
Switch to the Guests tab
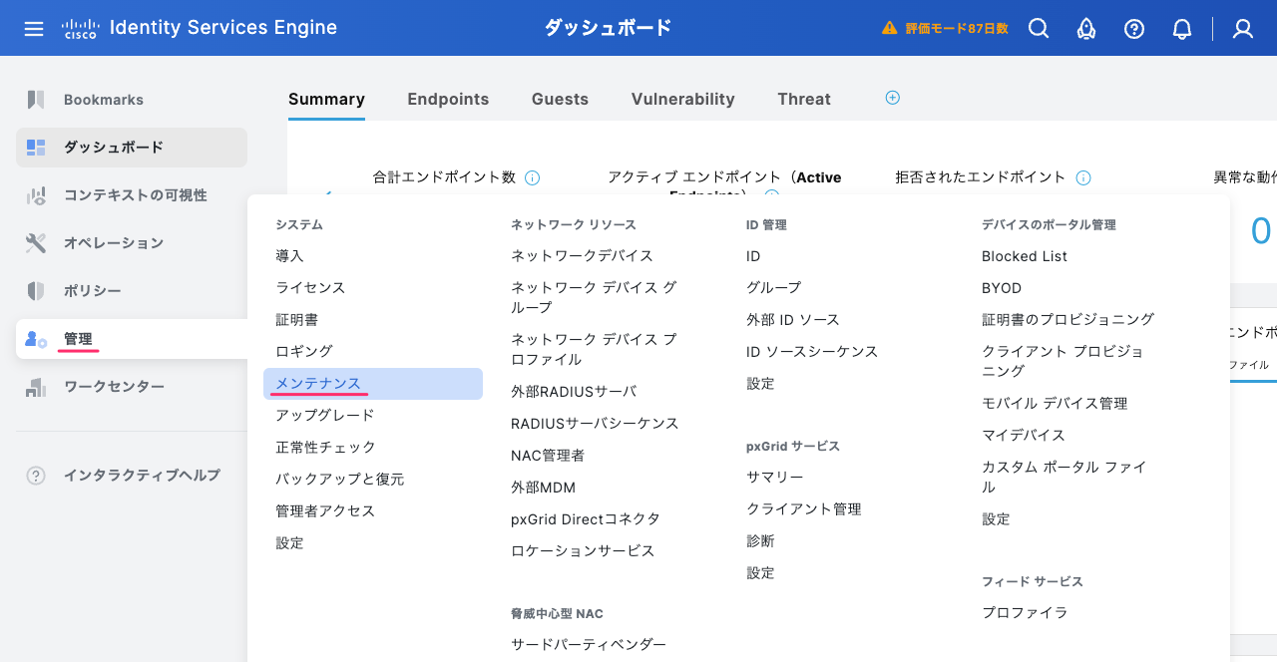pos(560,99)
